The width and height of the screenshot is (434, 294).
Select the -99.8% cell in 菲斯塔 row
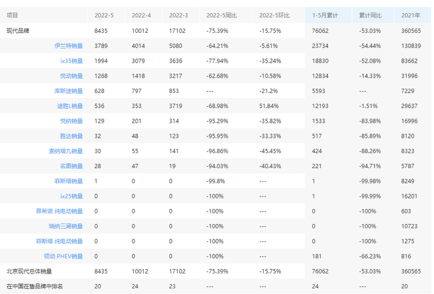216,181
